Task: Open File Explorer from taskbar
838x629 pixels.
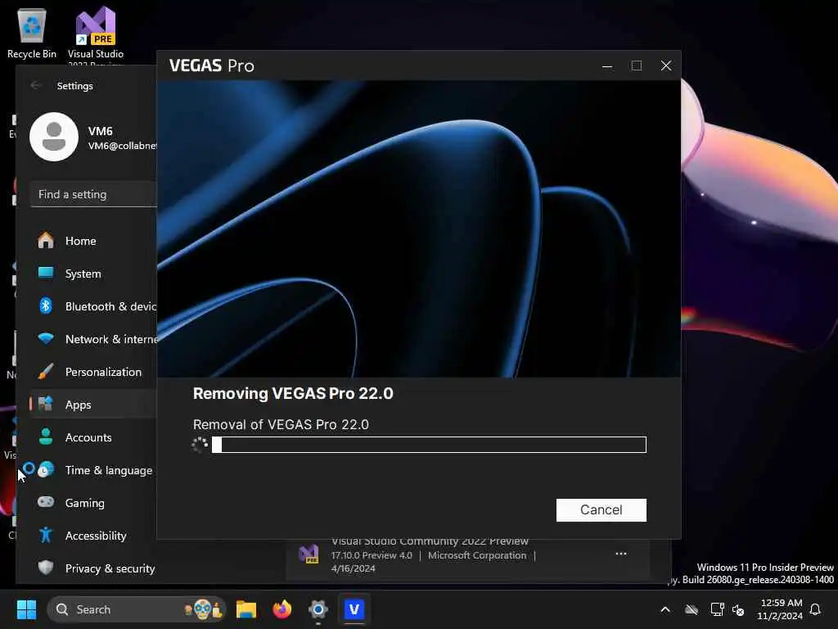Action: coord(246,609)
